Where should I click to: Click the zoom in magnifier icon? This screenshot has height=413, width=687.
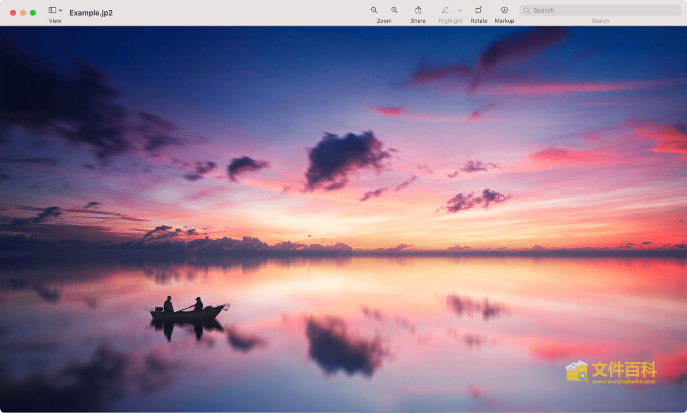tap(394, 10)
